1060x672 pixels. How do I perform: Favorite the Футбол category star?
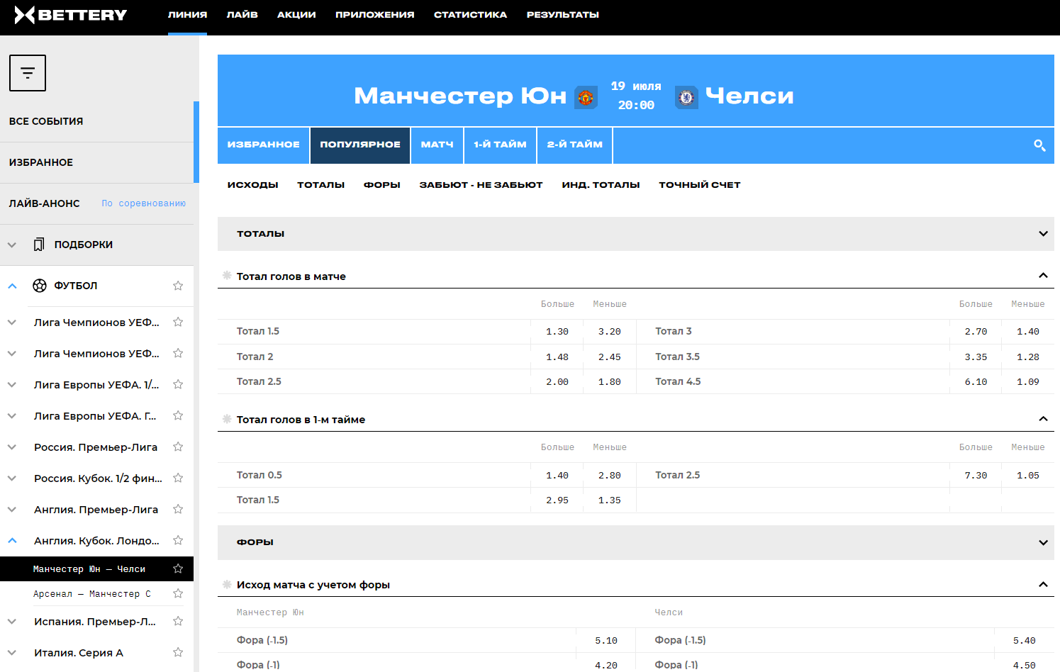point(178,286)
